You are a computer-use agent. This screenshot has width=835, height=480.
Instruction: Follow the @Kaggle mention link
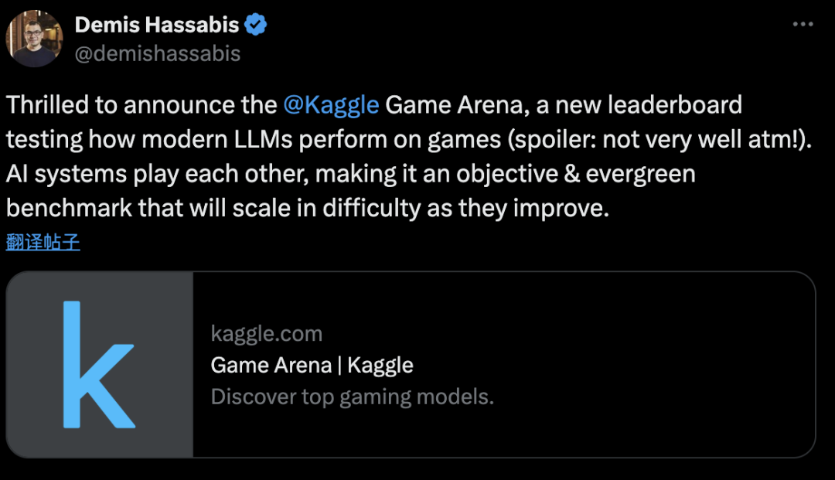pyautogui.click(x=331, y=104)
